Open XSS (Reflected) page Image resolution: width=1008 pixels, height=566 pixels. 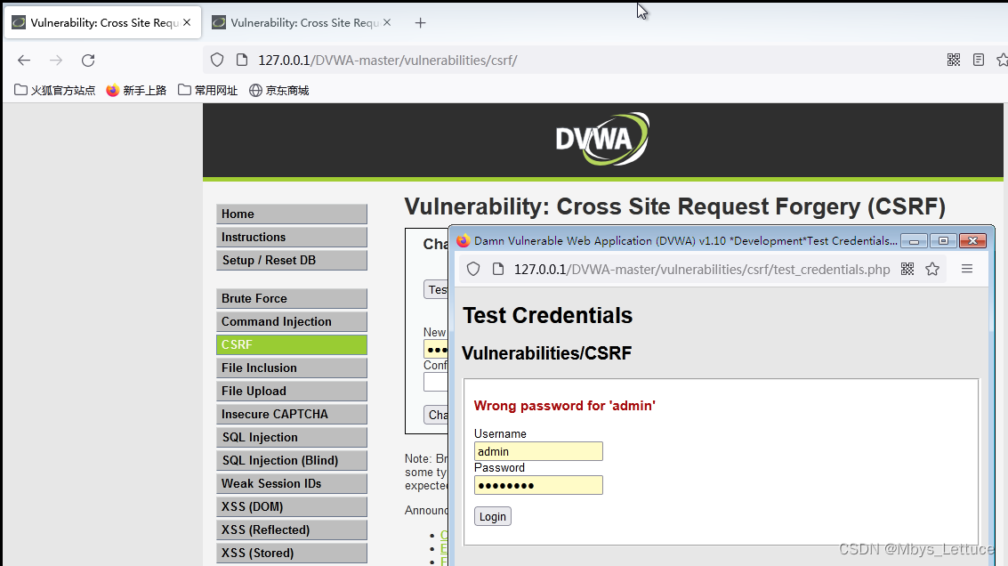coord(292,530)
